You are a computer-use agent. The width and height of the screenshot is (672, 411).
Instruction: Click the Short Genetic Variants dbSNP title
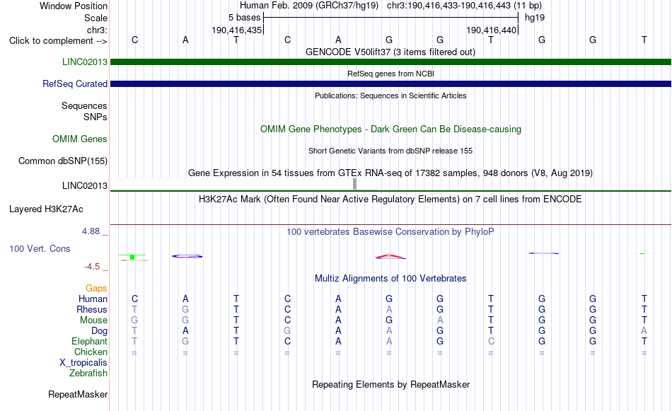[390, 151]
